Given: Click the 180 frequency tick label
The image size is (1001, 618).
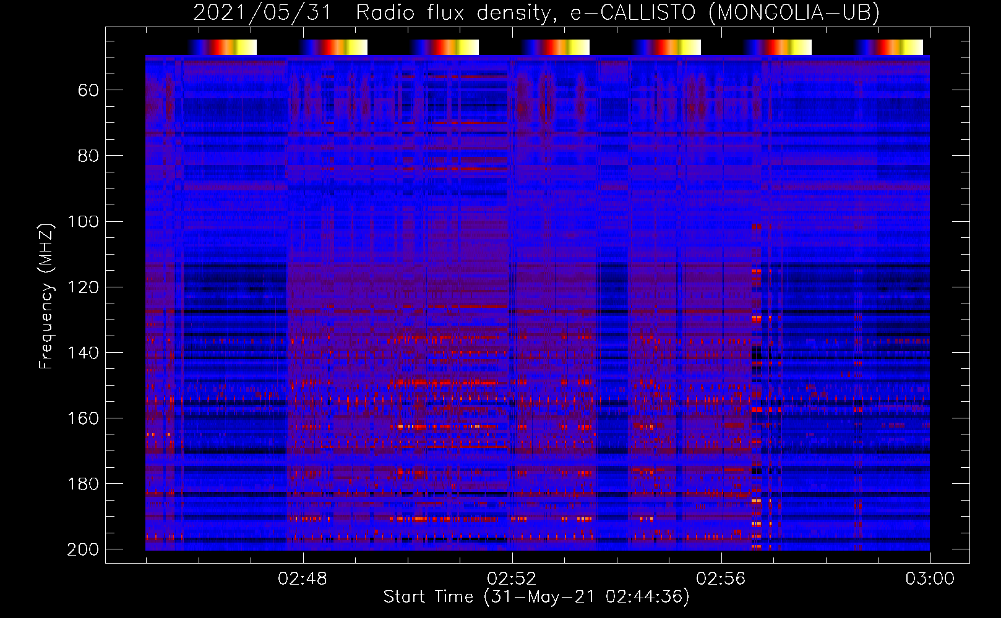Looking at the screenshot, I should (84, 484).
